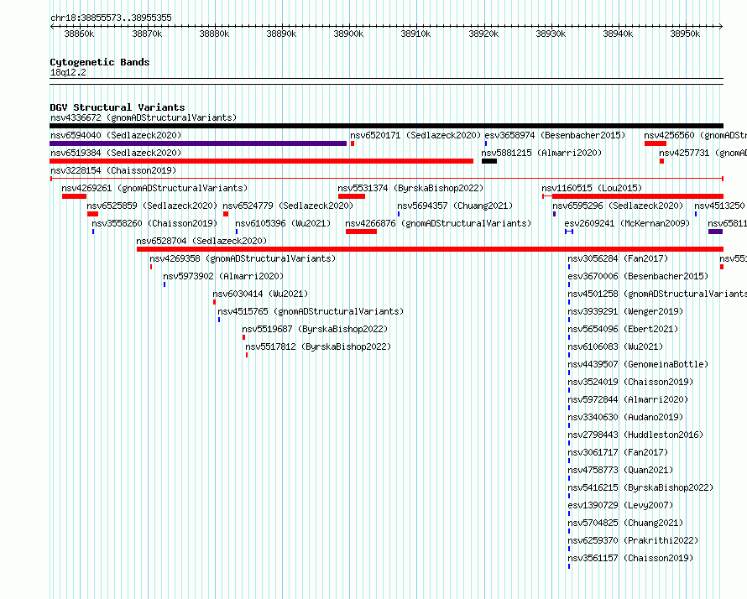The image size is (747, 599).
Task: Click the chr18:38855573..38955355 coordinates text
Action: click(x=111, y=18)
